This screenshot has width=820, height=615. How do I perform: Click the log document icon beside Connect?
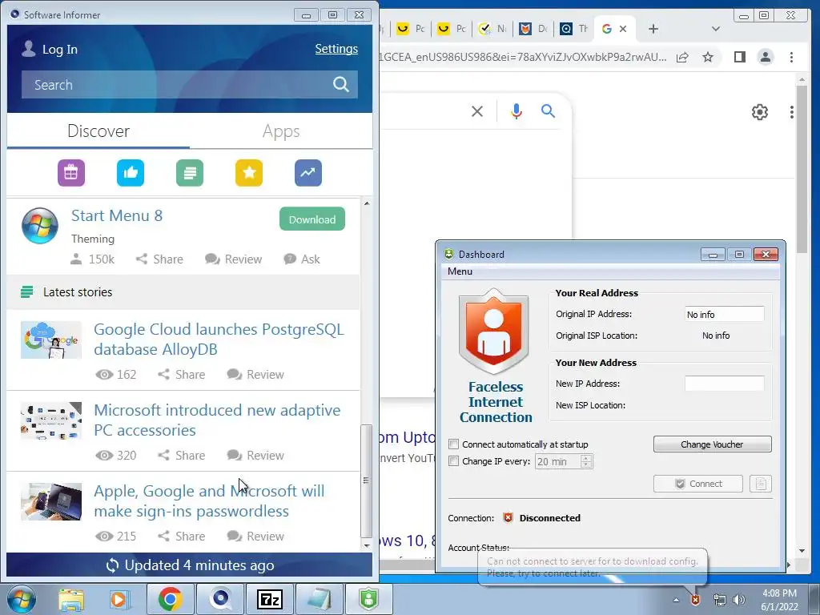[761, 484]
